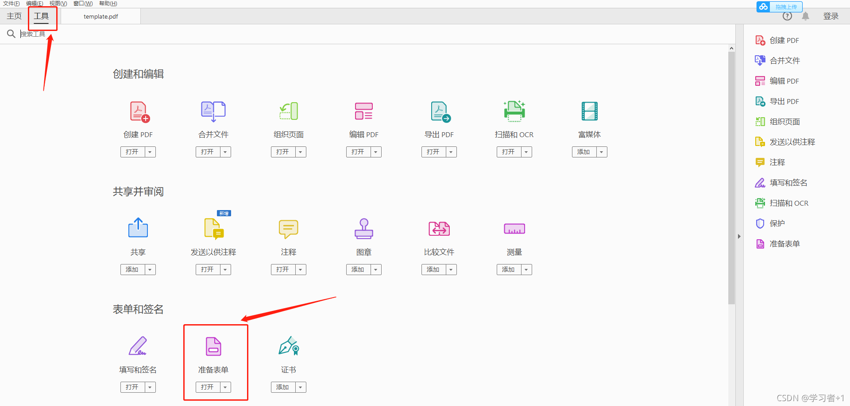The image size is (850, 406).
Task: Open the 视图(V) menu
Action: [58, 4]
